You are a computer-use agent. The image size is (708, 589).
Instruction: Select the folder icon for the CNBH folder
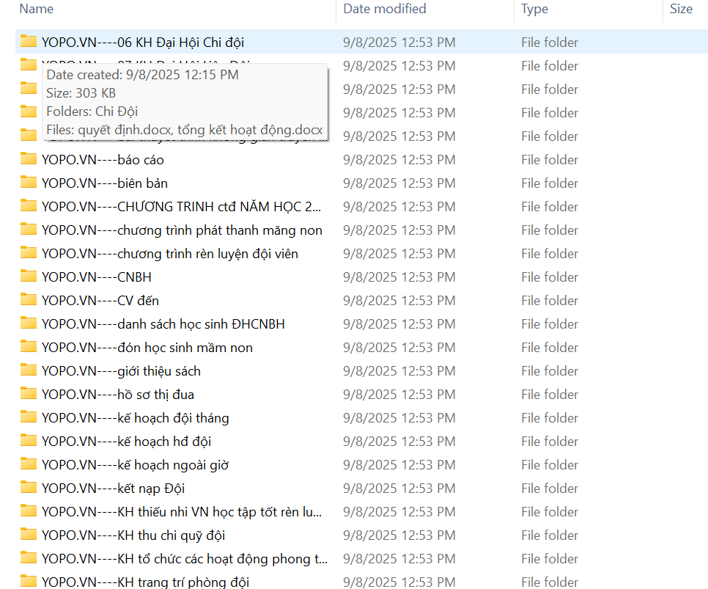[29, 277]
